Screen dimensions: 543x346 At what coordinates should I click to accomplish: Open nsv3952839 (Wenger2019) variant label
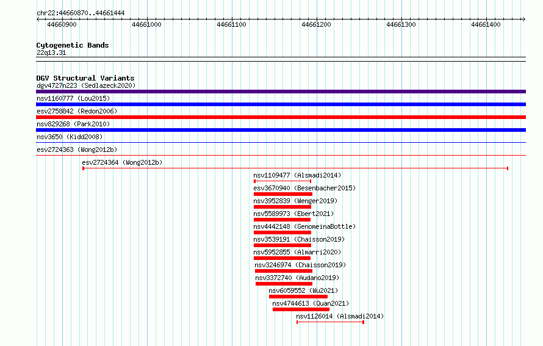pos(295,201)
